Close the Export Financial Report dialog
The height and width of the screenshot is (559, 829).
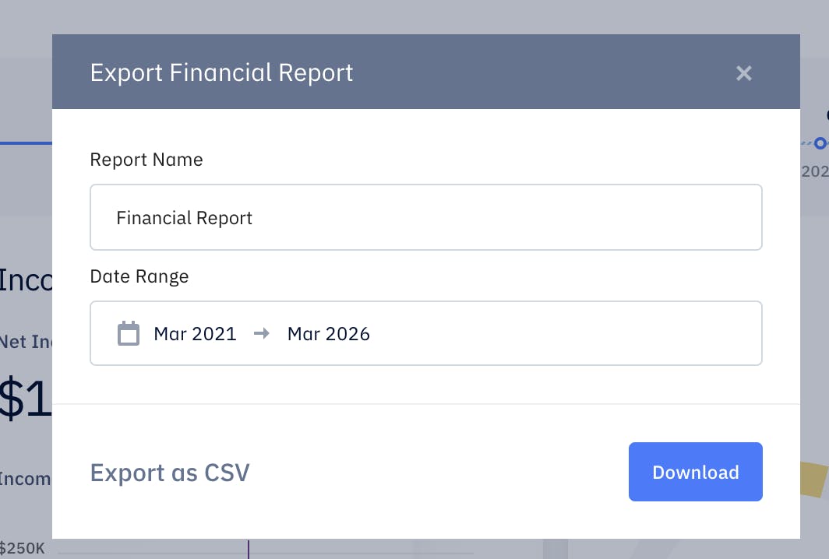tap(744, 73)
